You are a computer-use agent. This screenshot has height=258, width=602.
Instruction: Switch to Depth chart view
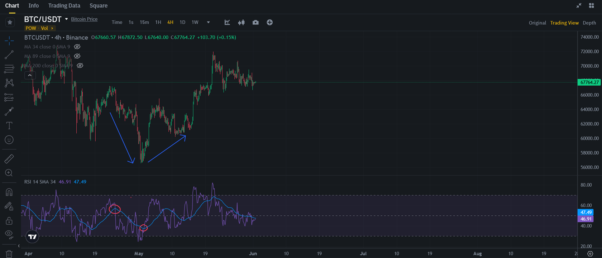click(589, 23)
